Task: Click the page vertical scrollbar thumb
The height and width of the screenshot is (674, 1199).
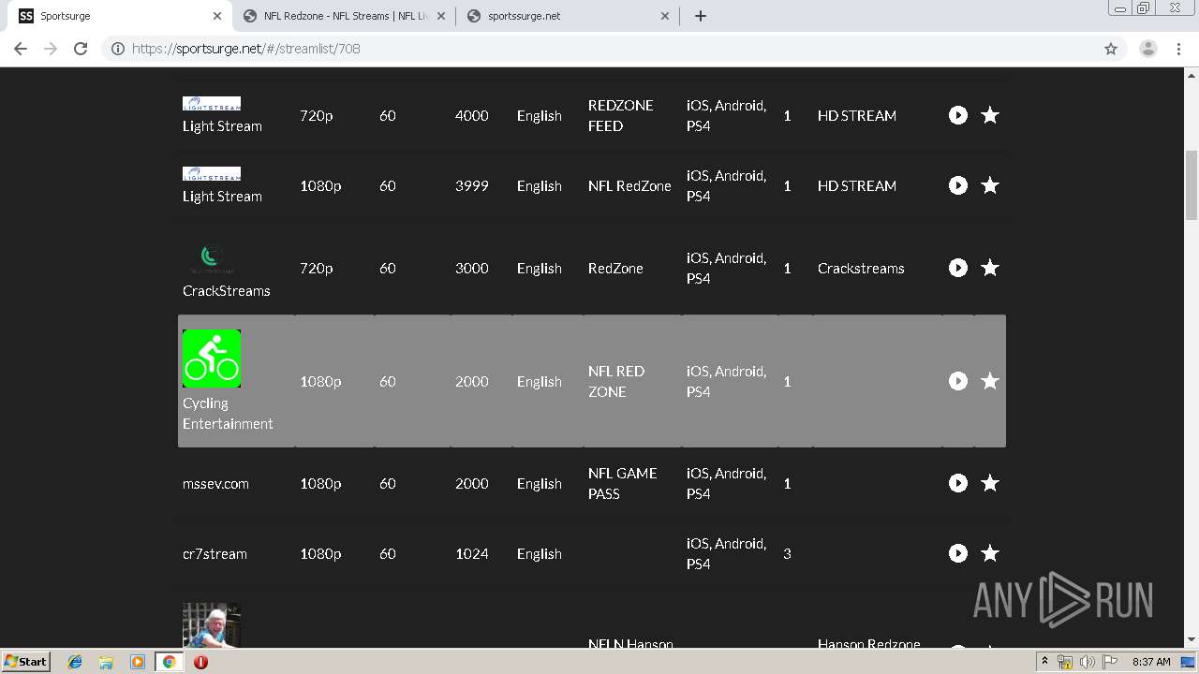Action: tap(1192, 184)
